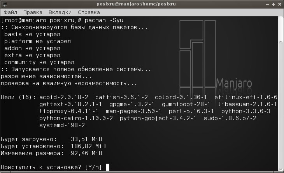The height and width of the screenshot is (173, 284).
Task: Click the 'sudo-1.8.6.p7-2' package name
Action: (x=230, y=118)
